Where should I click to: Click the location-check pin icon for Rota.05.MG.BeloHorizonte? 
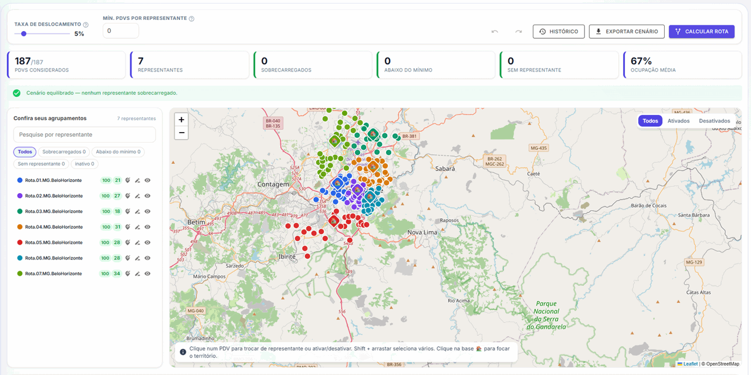point(128,243)
